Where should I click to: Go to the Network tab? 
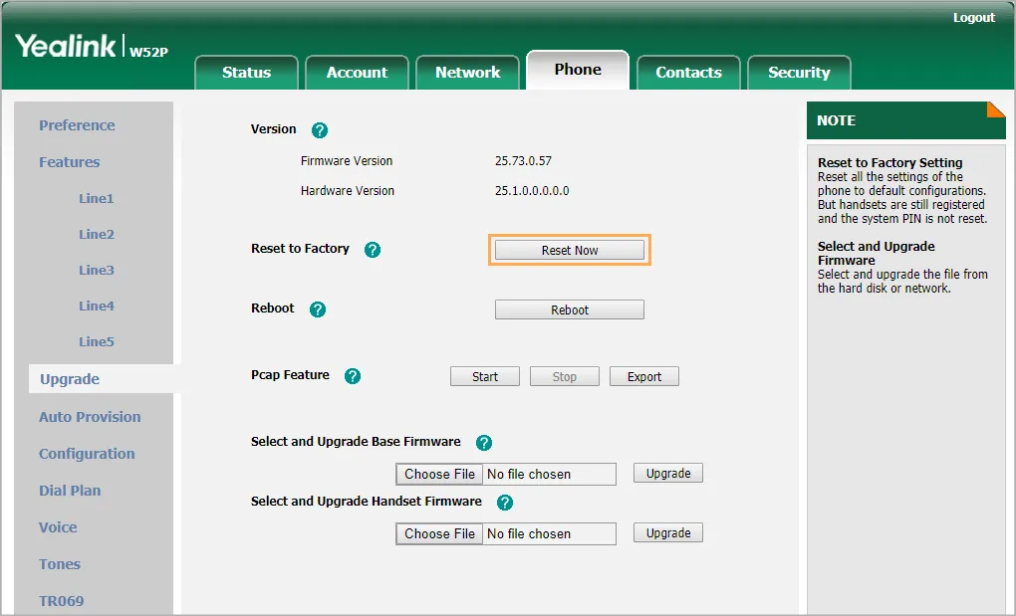(x=468, y=73)
